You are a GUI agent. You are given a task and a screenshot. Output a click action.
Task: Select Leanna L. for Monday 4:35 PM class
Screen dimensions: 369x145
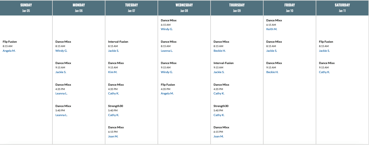click(x=61, y=94)
